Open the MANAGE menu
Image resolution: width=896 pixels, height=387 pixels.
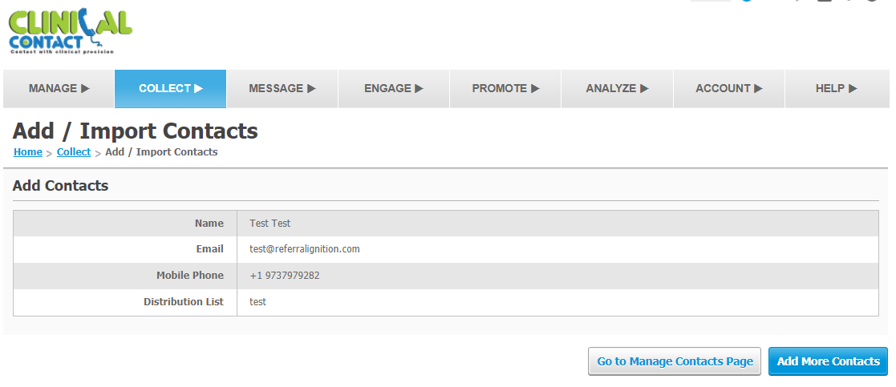[x=59, y=88]
